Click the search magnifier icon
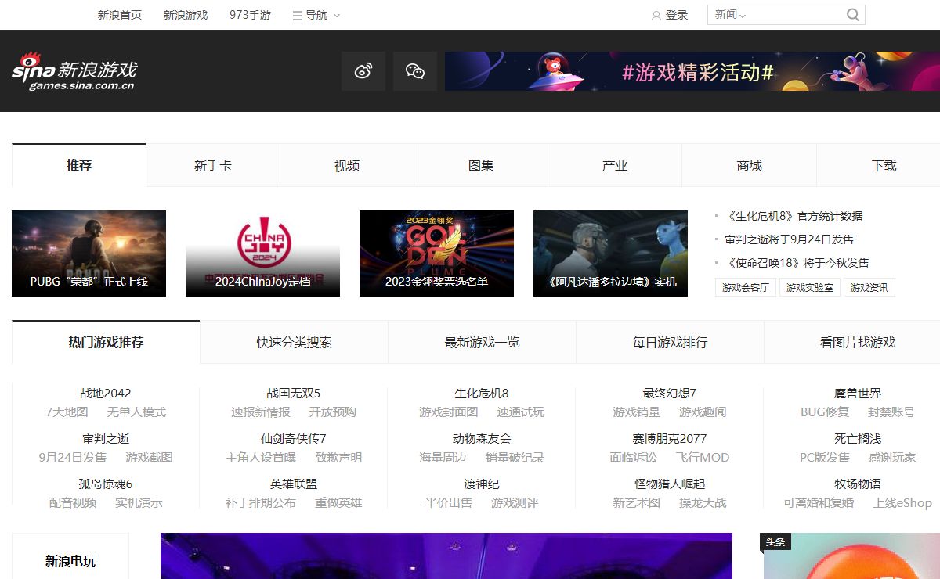 tap(853, 15)
